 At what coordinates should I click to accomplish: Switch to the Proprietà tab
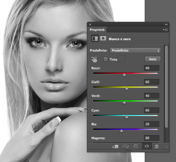(97, 30)
